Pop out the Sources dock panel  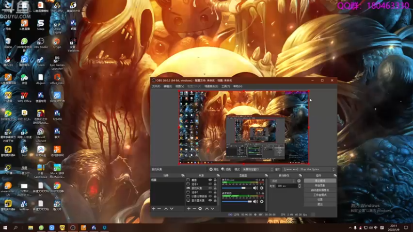(218, 175)
